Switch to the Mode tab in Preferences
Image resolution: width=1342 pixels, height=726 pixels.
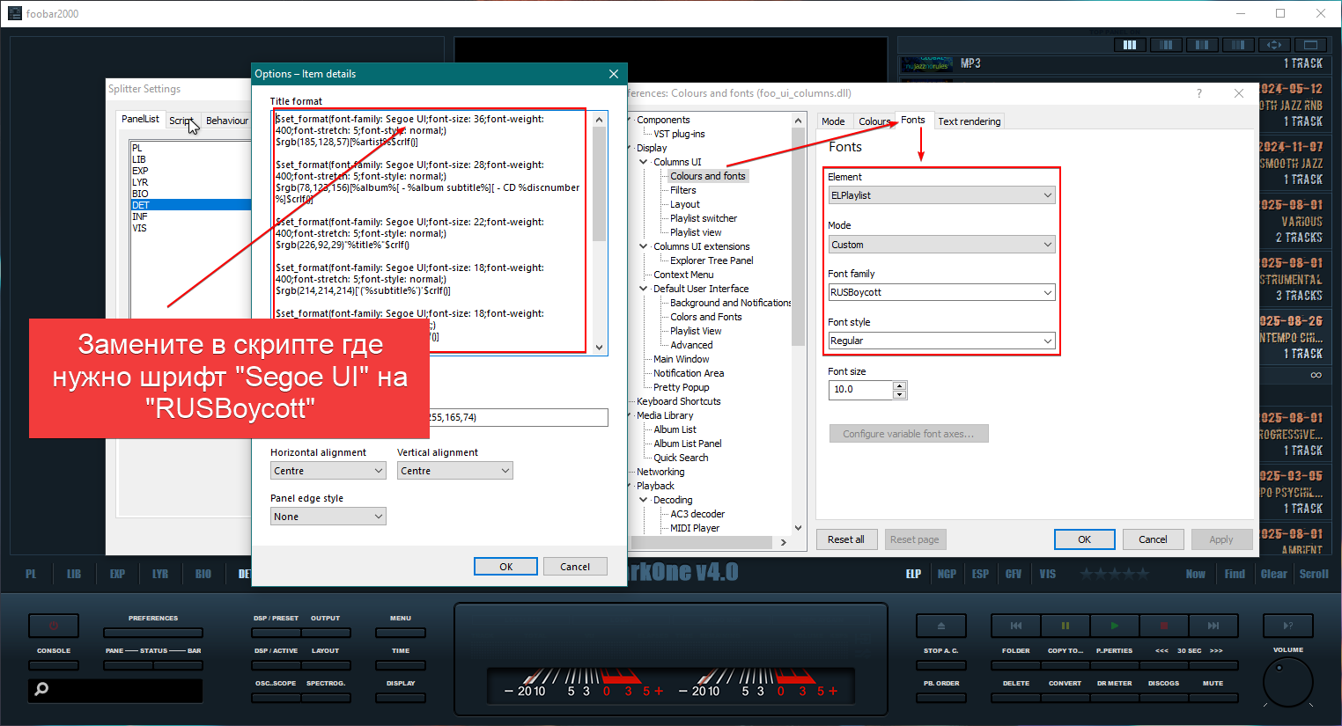pyautogui.click(x=833, y=121)
